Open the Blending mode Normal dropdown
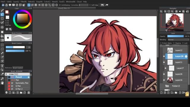 click(x=178, y=40)
